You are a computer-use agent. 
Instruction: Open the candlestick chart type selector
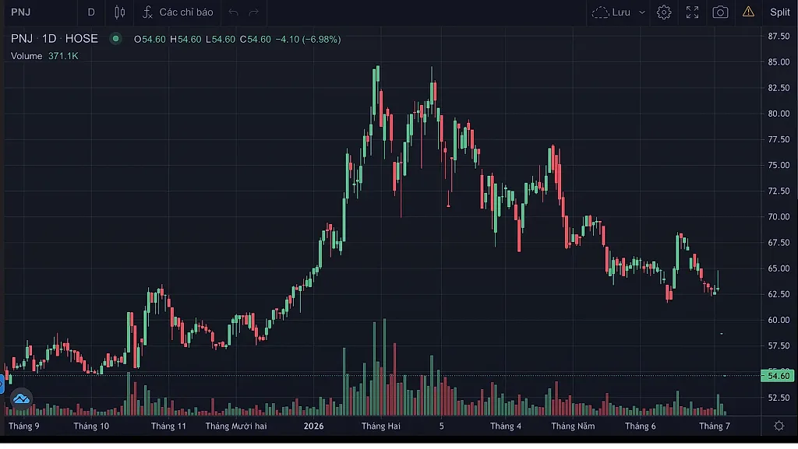119,12
